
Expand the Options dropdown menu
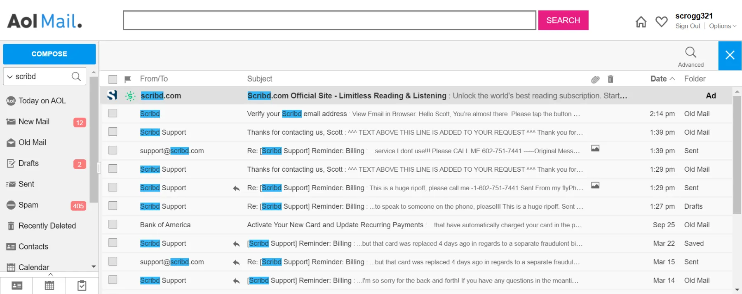pyautogui.click(x=722, y=26)
